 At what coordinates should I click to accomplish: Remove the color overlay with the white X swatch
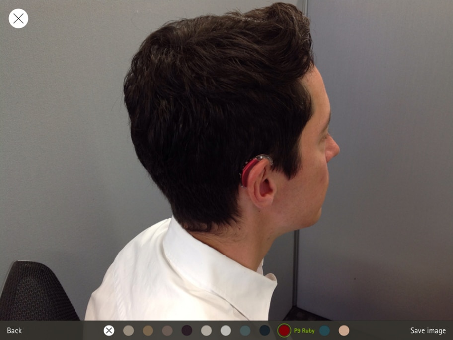pos(109,331)
